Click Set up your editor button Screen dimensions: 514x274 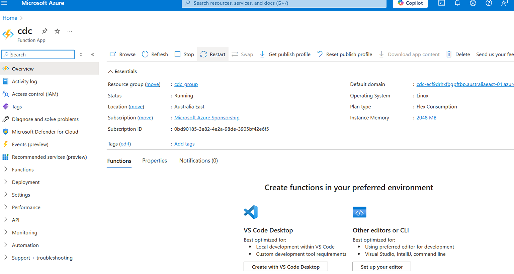click(382, 267)
